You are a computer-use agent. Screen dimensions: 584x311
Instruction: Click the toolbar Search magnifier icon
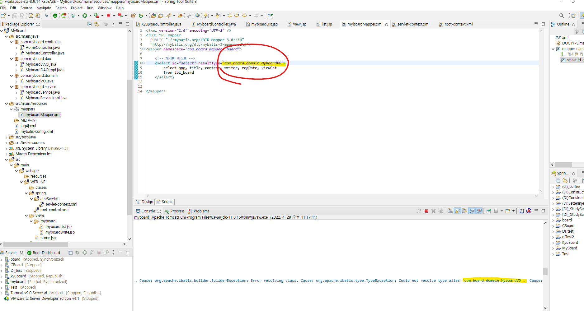(562, 16)
